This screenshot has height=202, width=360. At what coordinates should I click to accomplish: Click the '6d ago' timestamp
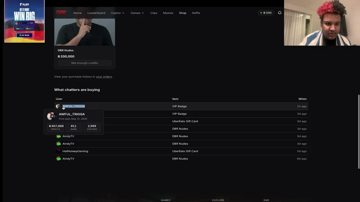coord(302,159)
